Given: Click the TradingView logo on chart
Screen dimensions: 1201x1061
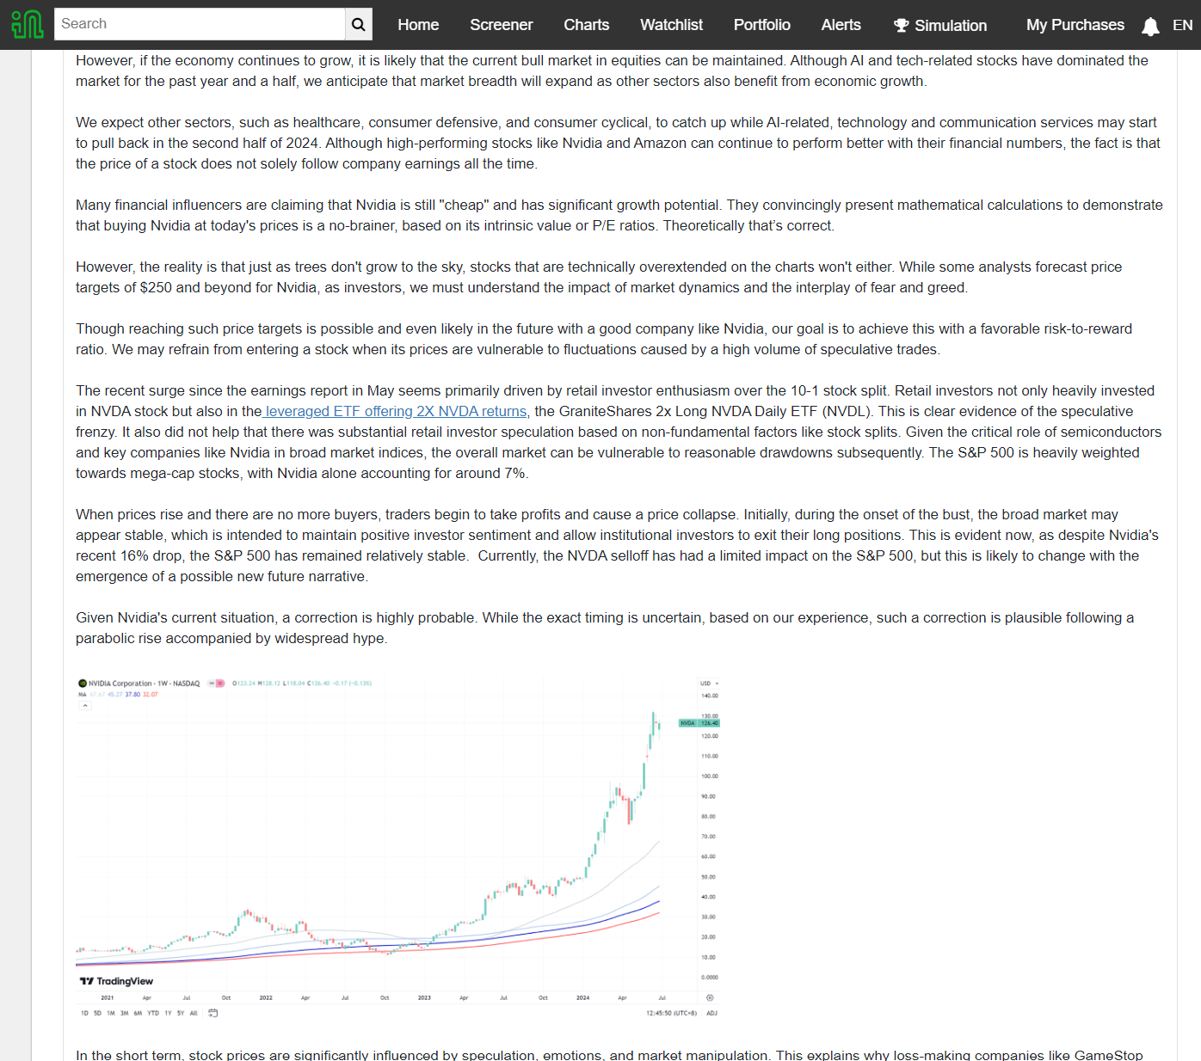Looking at the screenshot, I should pyautogui.click(x=116, y=981).
